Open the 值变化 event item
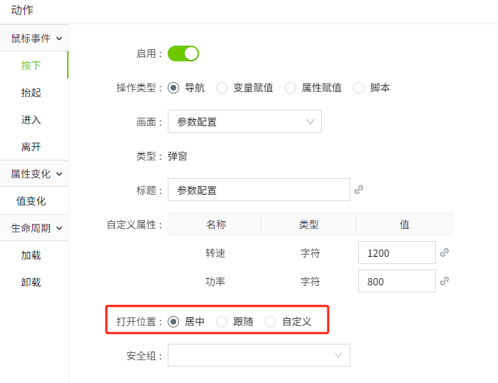Image resolution: width=498 pixels, height=383 pixels. click(31, 201)
